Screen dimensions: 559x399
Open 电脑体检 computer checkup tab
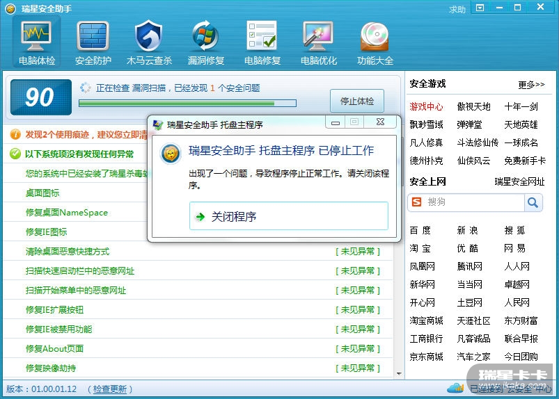[36, 42]
